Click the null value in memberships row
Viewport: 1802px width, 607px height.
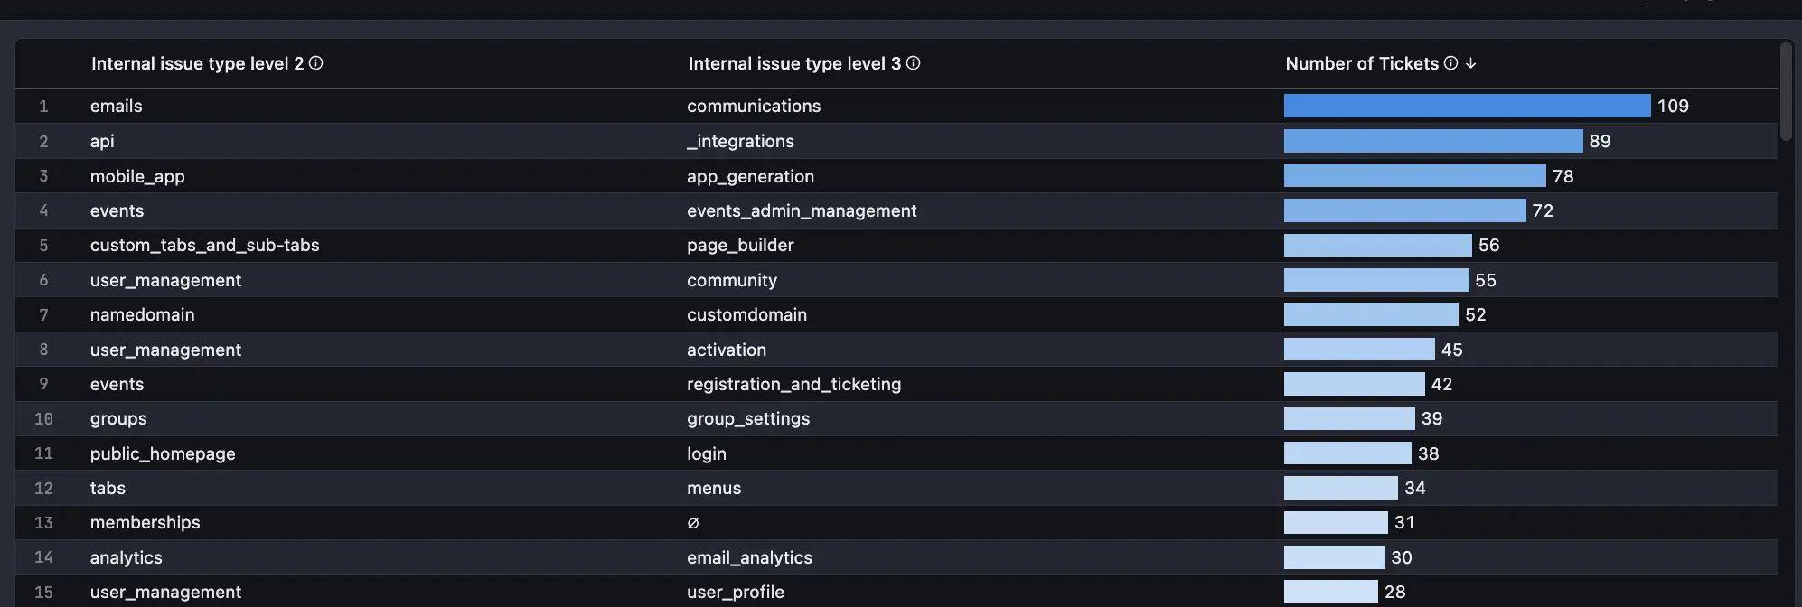click(692, 522)
